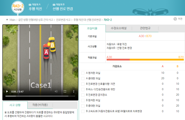Open video more options menu
The width and height of the screenshot is (185, 120).
pos(74,91)
